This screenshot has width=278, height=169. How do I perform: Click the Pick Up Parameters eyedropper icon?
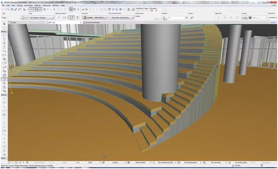coord(16,9)
